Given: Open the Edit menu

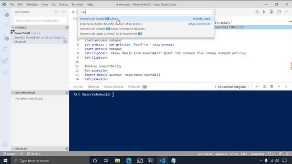Looking at the screenshot, I should (20, 5).
